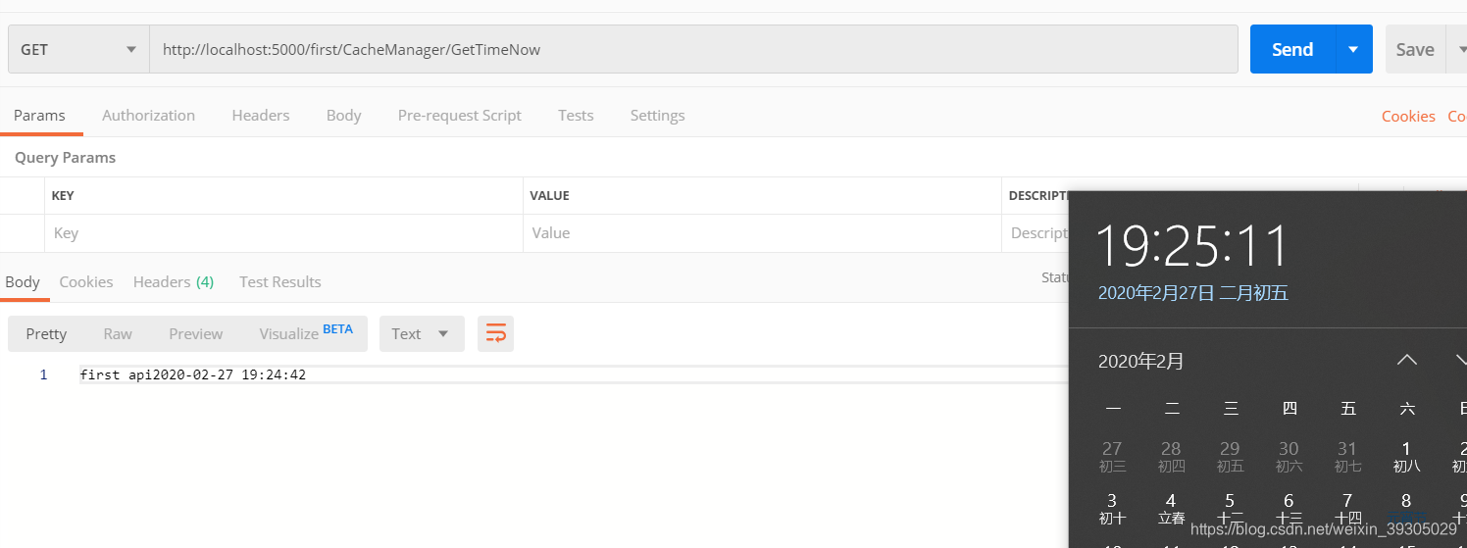
Task: Save the request with Save button
Action: (1415, 49)
